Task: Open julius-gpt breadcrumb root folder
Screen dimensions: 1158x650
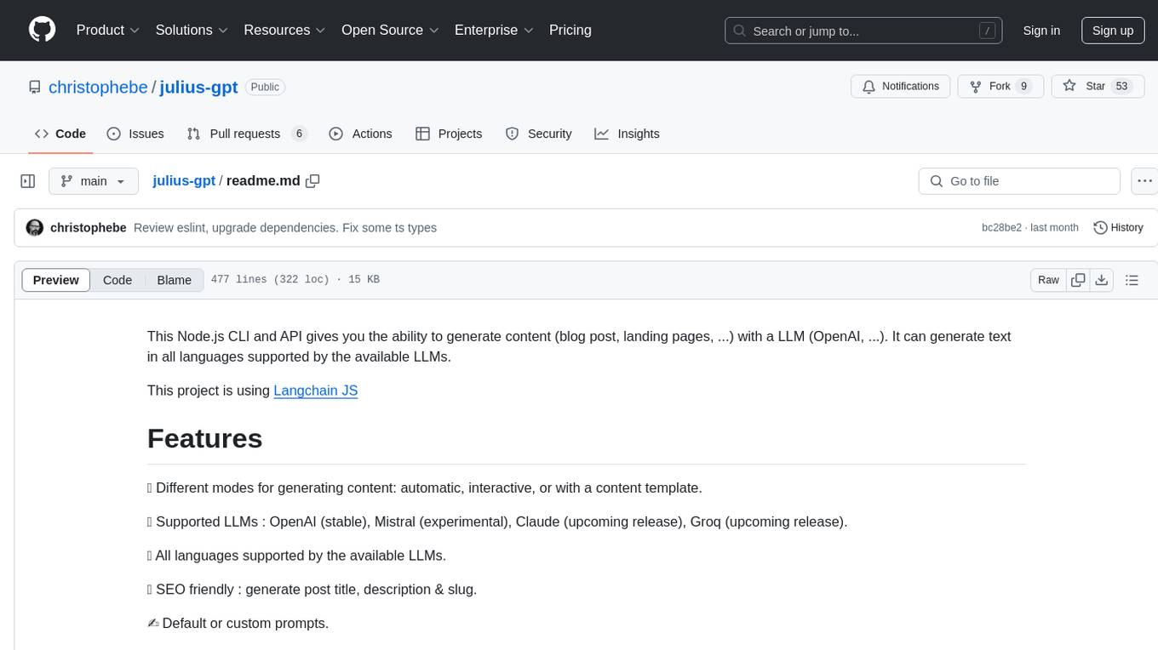Action: (x=184, y=181)
